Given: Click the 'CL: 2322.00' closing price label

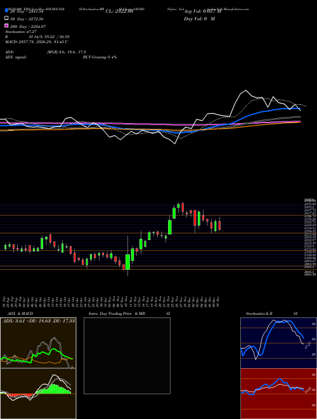Looking at the screenshot, I should 120,11.
